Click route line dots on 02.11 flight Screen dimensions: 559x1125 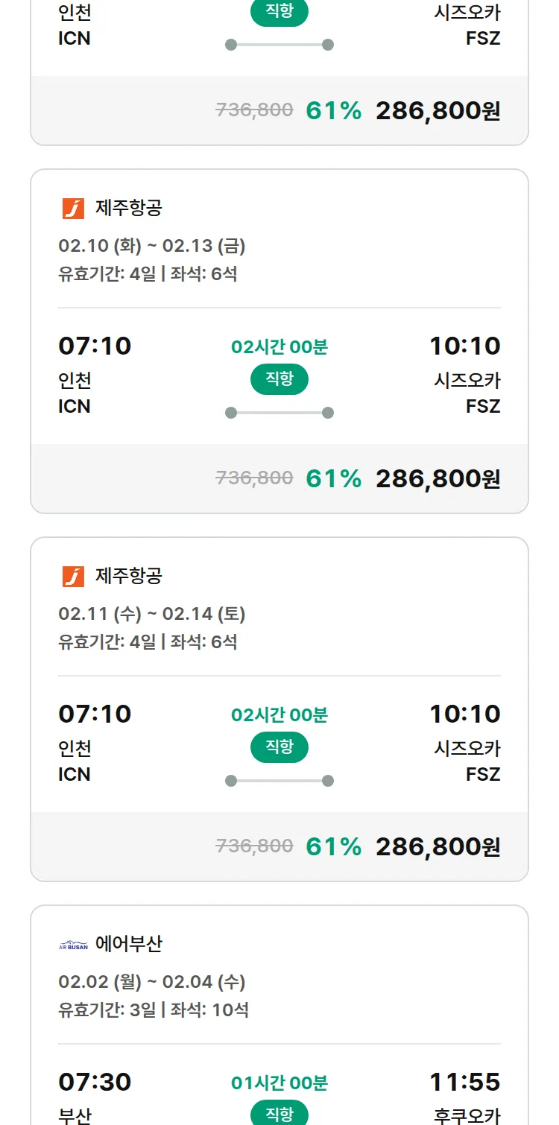(x=279, y=781)
